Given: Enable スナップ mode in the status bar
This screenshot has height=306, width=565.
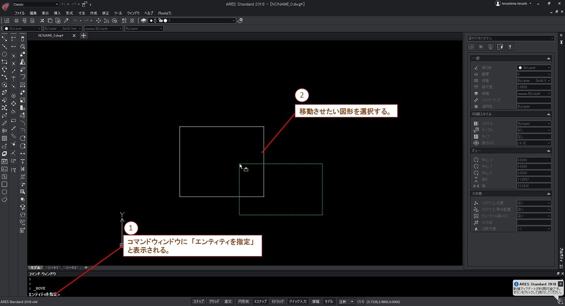Looking at the screenshot, I should [199, 301].
